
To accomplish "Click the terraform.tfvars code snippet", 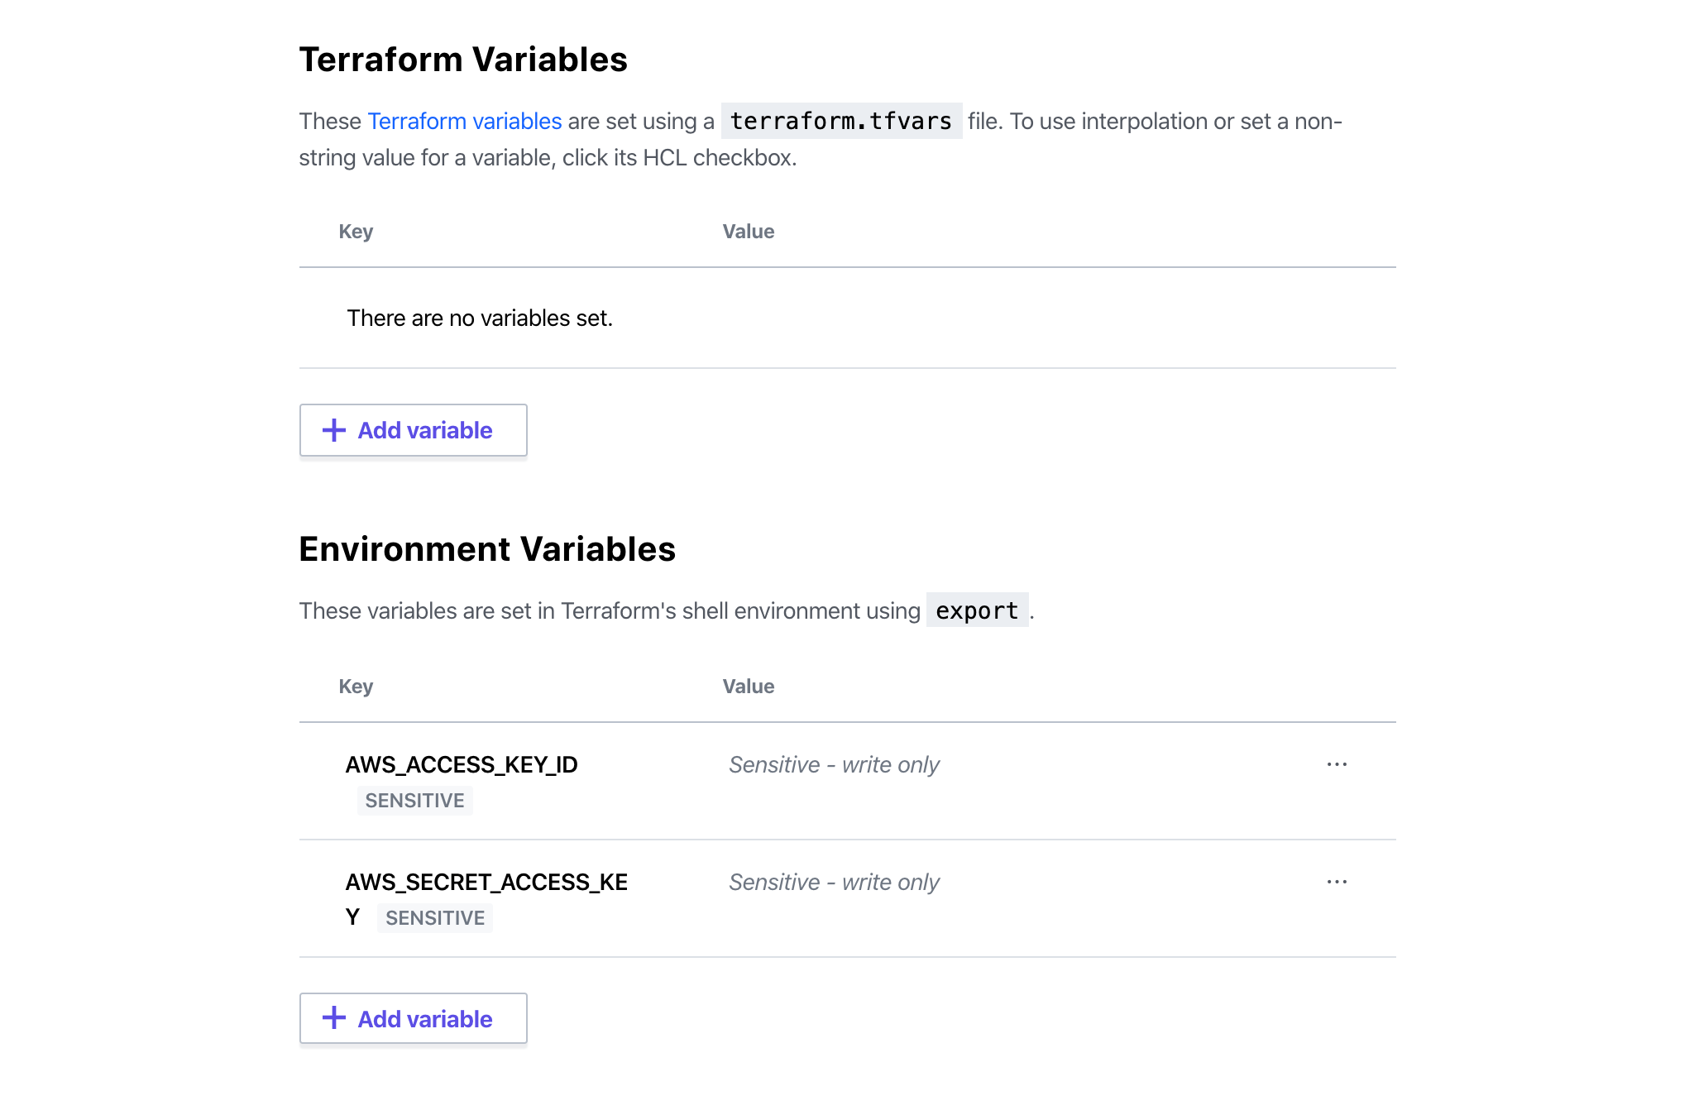I will click(840, 122).
